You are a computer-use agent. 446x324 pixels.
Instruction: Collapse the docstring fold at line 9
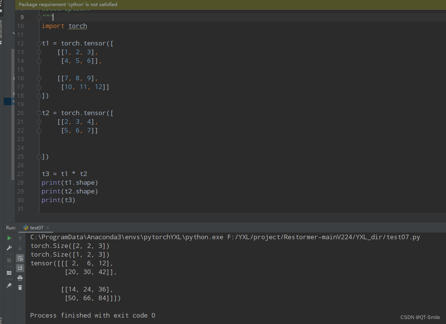38,17
